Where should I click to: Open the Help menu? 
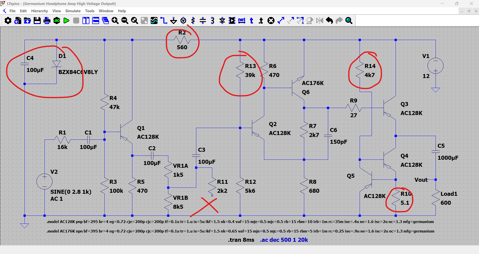tap(122, 11)
